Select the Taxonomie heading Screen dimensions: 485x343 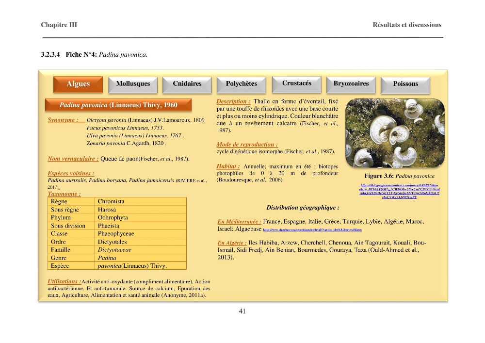click(64, 194)
